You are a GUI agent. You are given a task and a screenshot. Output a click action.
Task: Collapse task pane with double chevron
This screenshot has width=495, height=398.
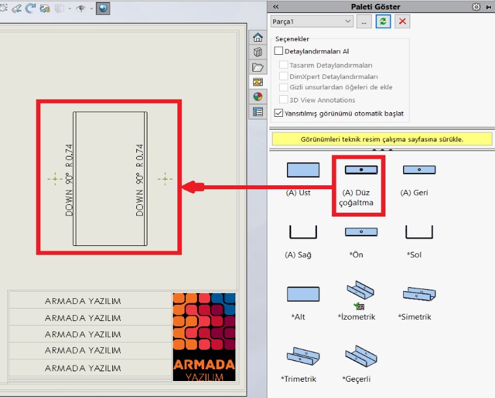[276, 7]
